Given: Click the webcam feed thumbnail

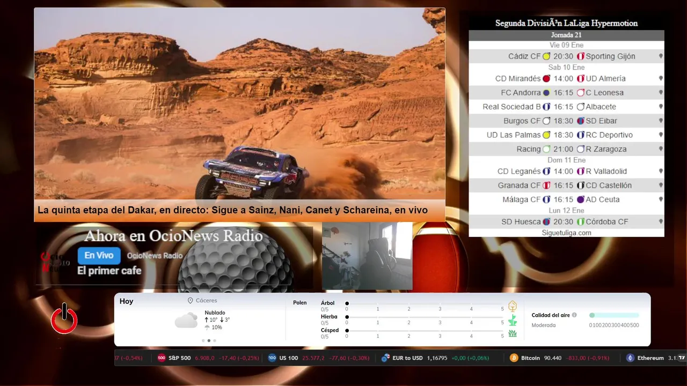Looking at the screenshot, I should coord(367,256).
